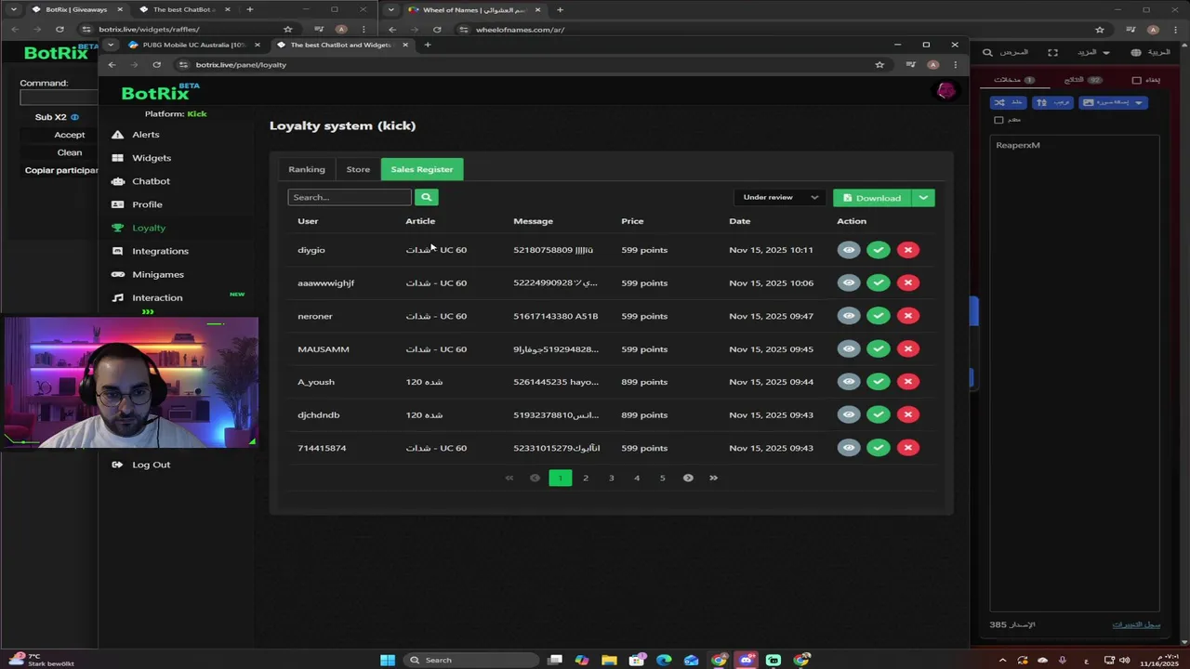Switch to the Ranking tab
The width and height of the screenshot is (1190, 669).
[307, 169]
